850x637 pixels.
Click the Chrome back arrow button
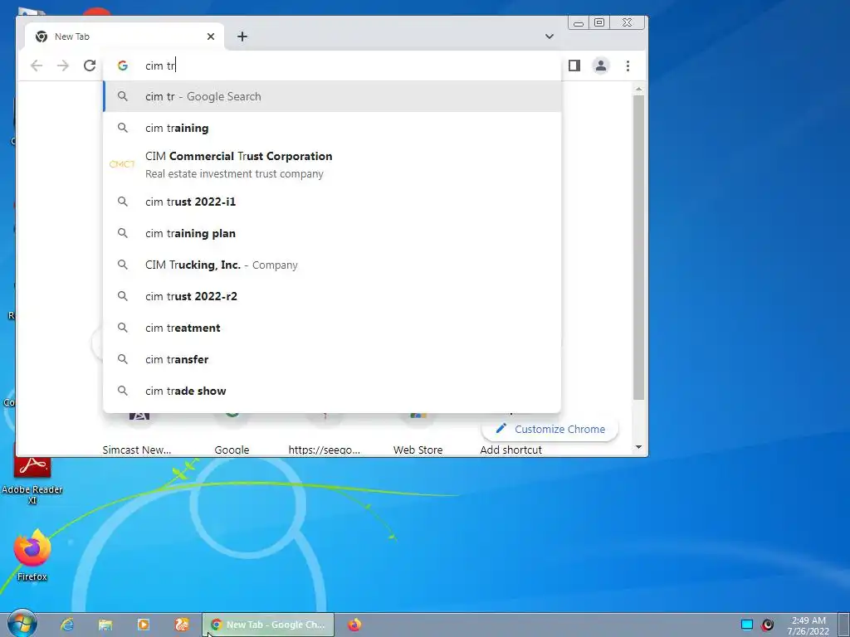pyautogui.click(x=37, y=66)
